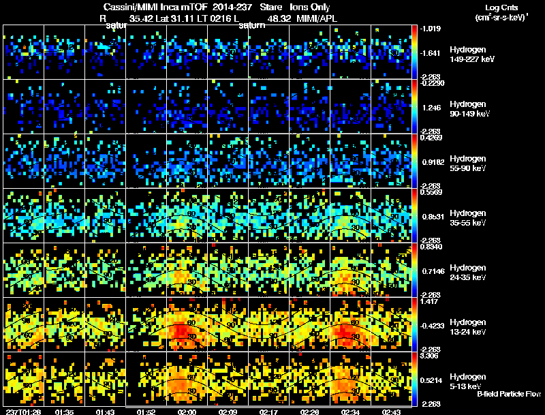Click the 'Stare' word in the title
The width and height of the screenshot is (545, 415).
point(270,7)
